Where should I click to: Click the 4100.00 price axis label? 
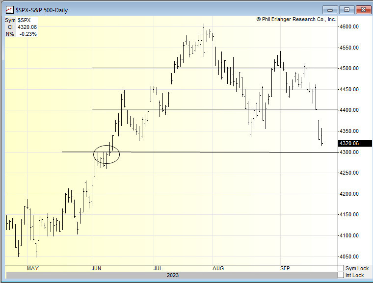pos(349,236)
